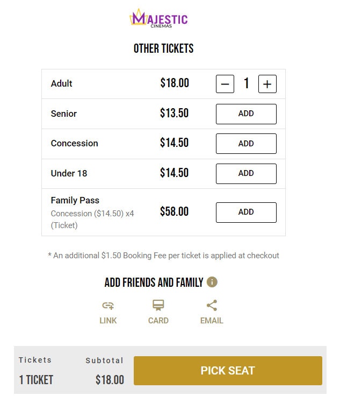Add a Senior ticket
340x410 pixels.
click(246, 114)
